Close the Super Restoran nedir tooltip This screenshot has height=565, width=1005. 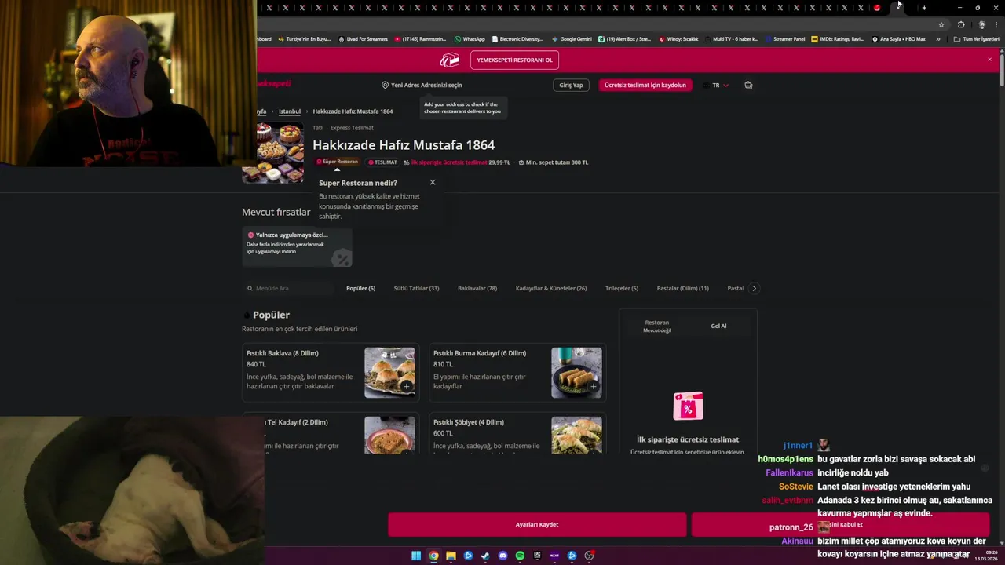[433, 182]
